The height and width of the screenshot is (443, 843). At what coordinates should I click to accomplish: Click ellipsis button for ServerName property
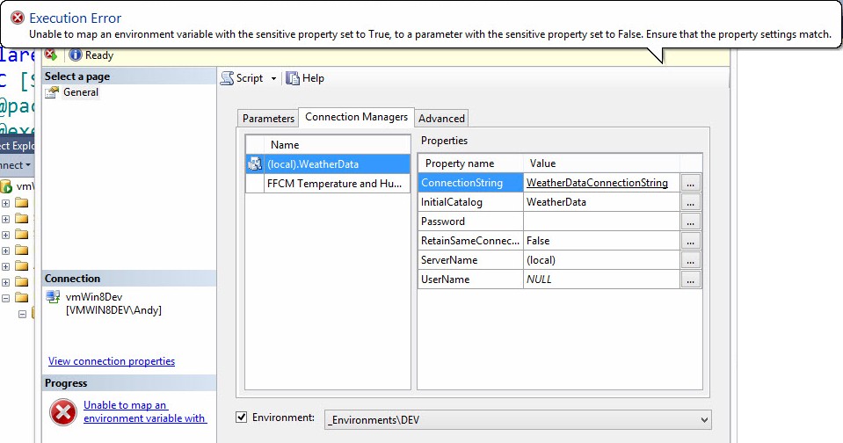(692, 260)
